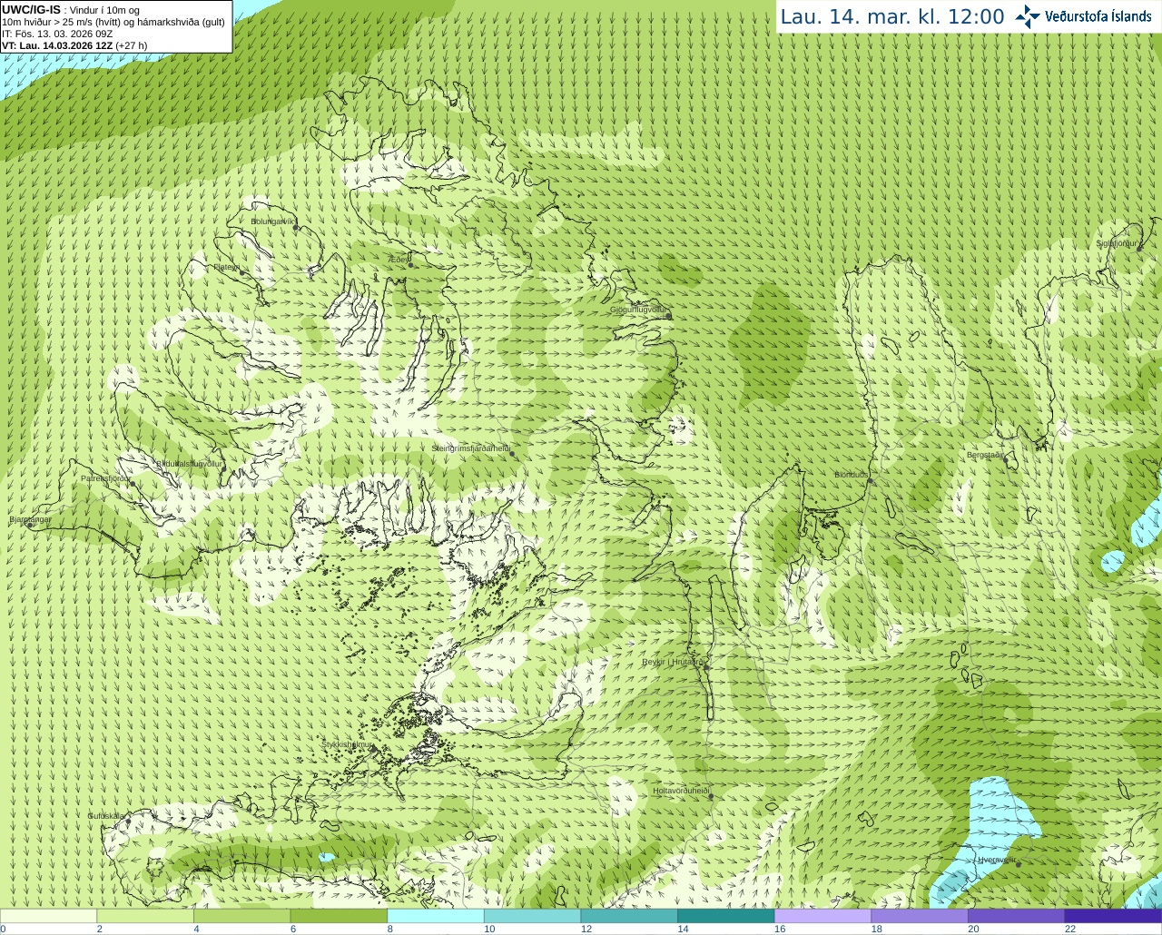The image size is (1162, 935).
Task: Select the Flateyri station label
Action: coord(226,267)
